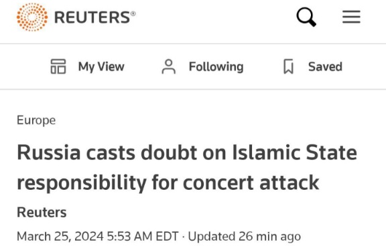Click the headline's first line 'Russia casts doubt'
The height and width of the screenshot is (246, 386).
pos(107,152)
